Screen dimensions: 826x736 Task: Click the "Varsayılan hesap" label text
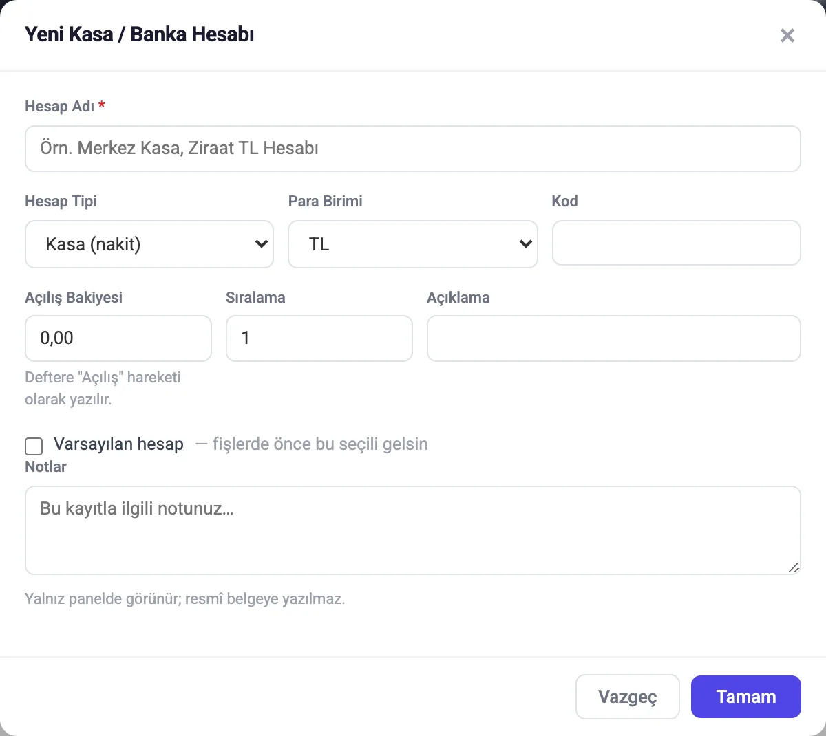tap(118, 444)
